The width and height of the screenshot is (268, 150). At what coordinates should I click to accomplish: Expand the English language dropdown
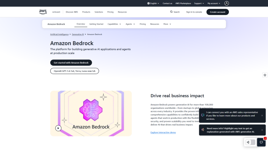point(153,3)
